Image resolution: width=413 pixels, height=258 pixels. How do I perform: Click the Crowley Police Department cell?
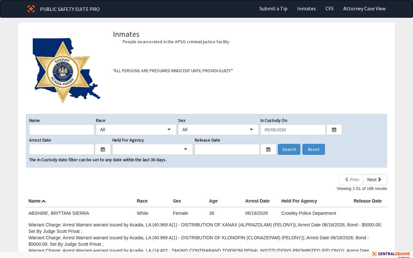tap(309, 213)
